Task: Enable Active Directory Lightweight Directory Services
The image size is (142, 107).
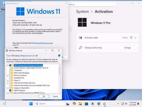Action: click(x=10, y=68)
